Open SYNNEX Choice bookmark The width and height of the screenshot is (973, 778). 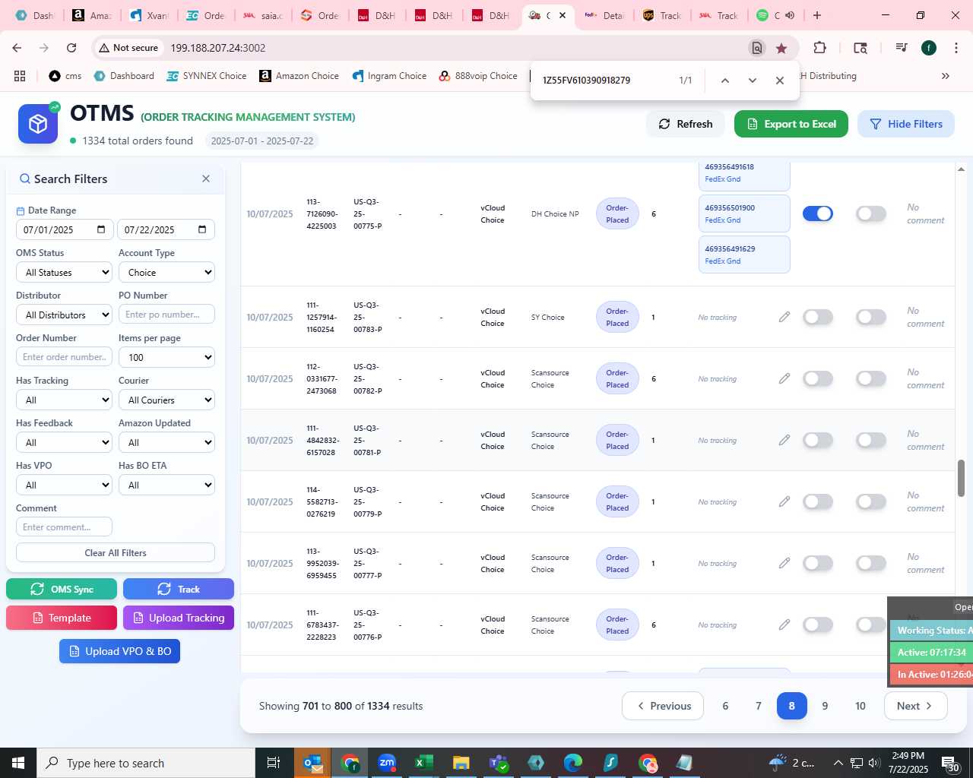(x=207, y=76)
